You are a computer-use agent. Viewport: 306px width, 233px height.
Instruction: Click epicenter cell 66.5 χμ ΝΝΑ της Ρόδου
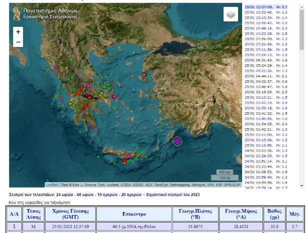[134, 227]
